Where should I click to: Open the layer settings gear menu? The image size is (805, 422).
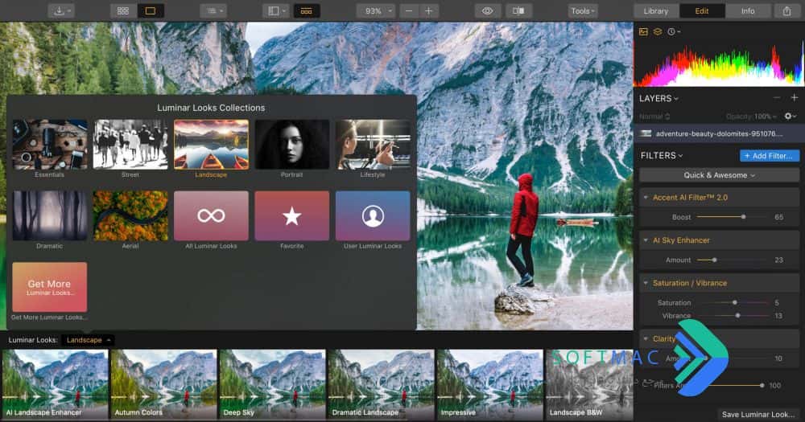[791, 117]
